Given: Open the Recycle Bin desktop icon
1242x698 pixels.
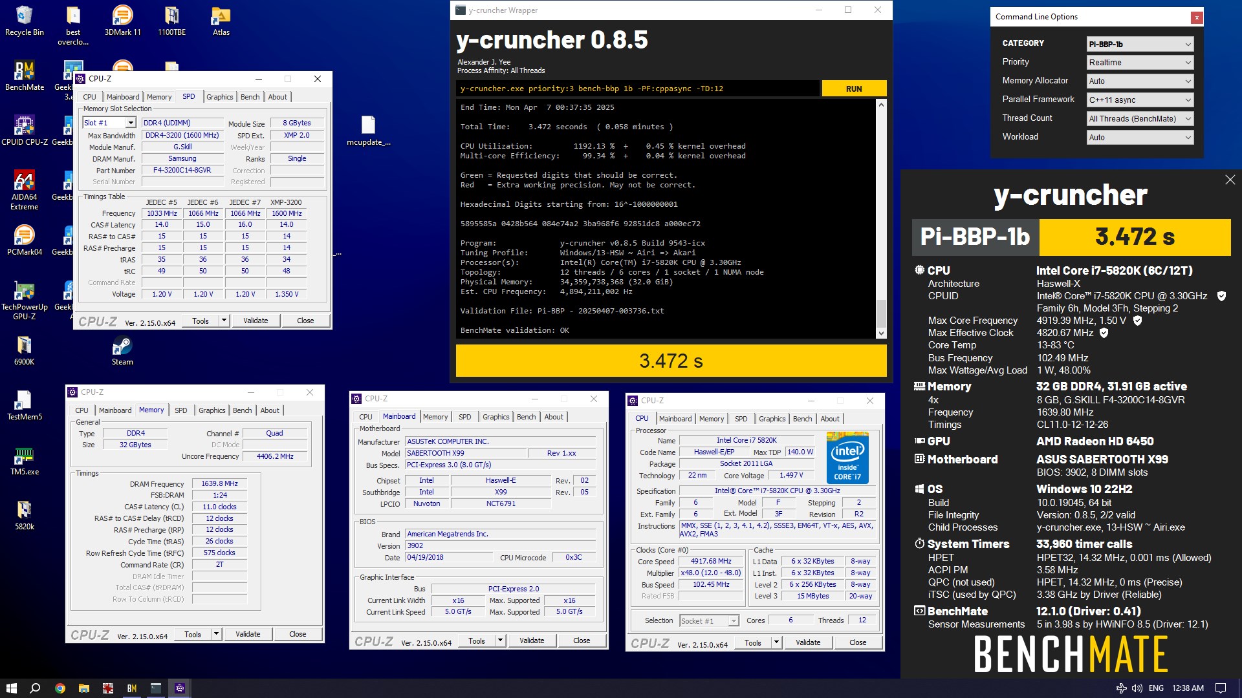Looking at the screenshot, I should (24, 21).
